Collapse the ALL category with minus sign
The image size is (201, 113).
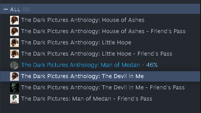click(6, 9)
